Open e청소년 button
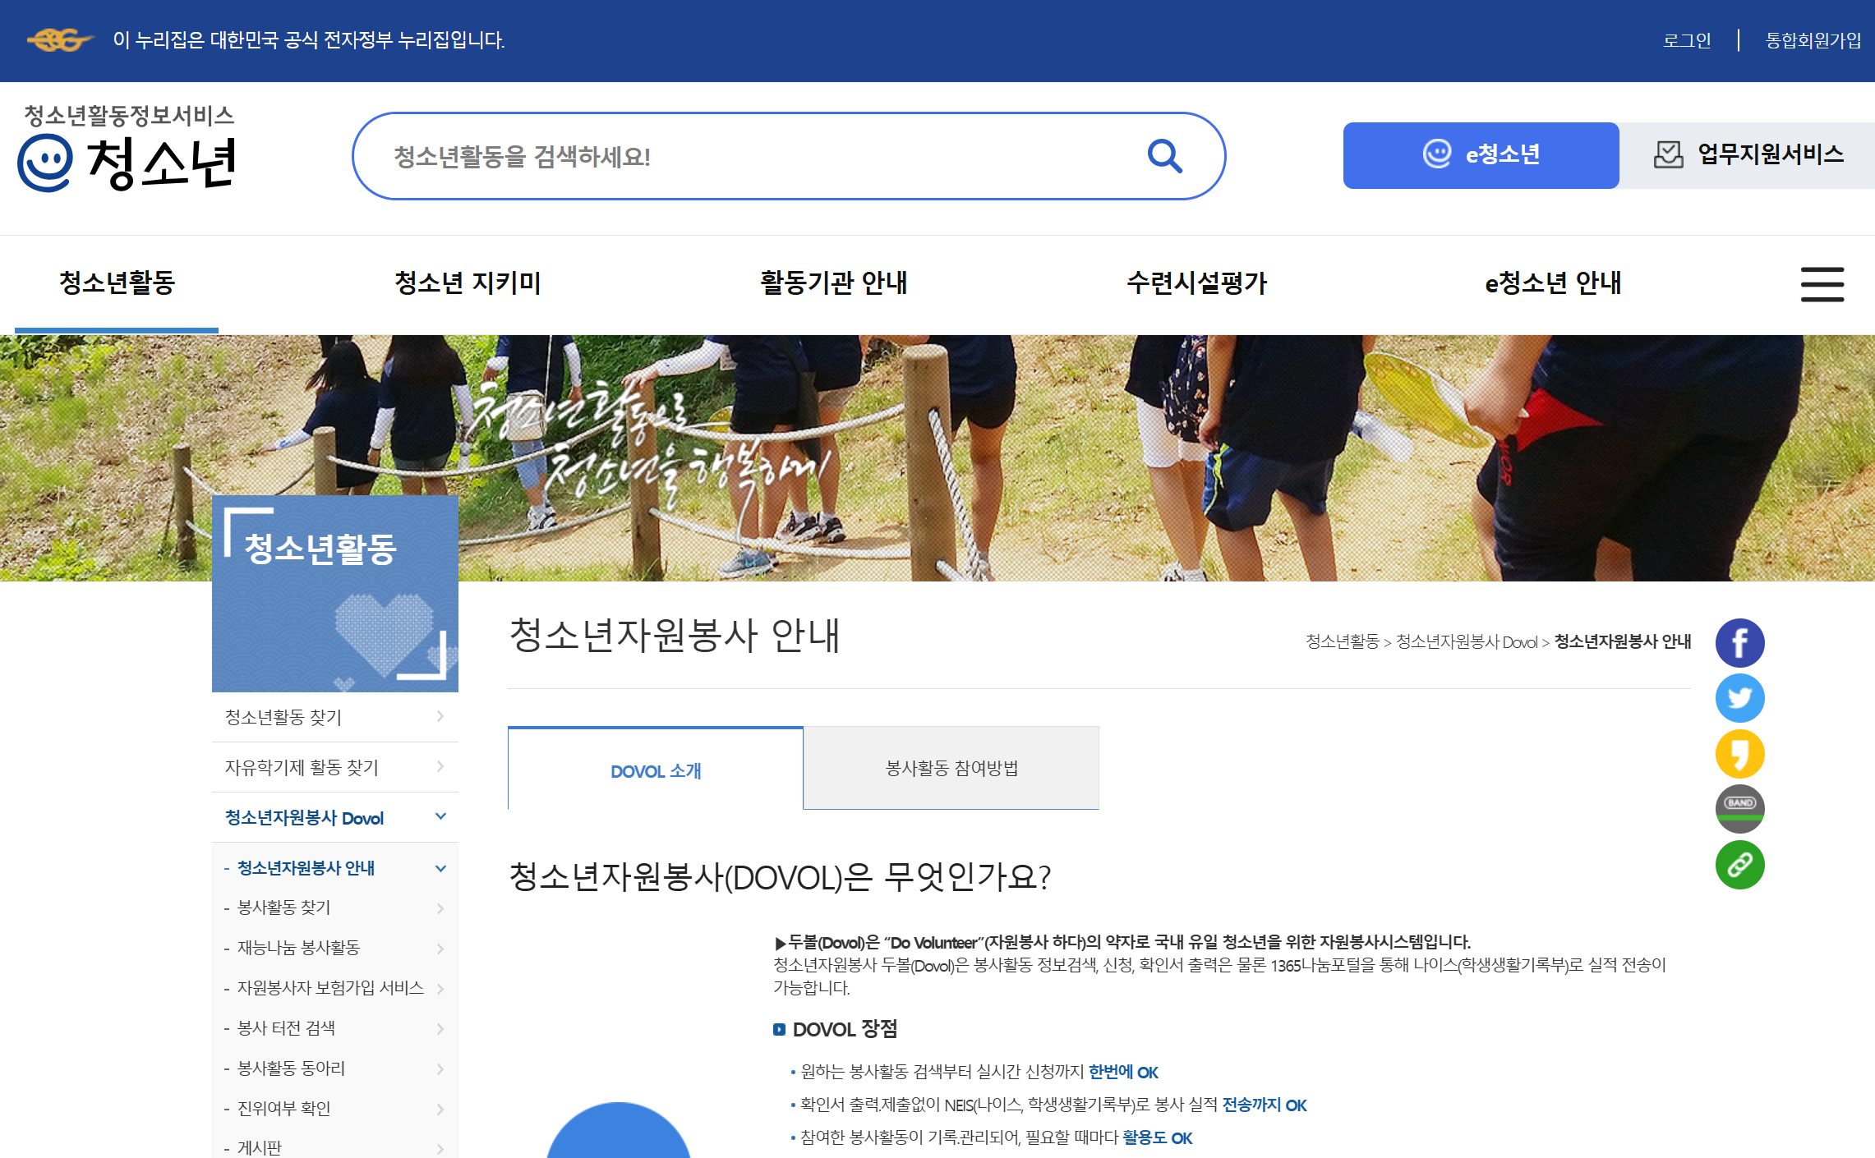The image size is (1875, 1158). tap(1481, 155)
